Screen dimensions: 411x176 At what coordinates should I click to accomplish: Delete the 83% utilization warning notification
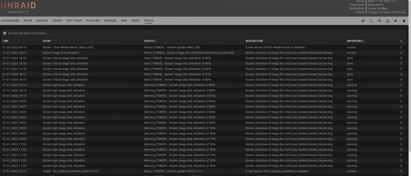[x=401, y=112]
